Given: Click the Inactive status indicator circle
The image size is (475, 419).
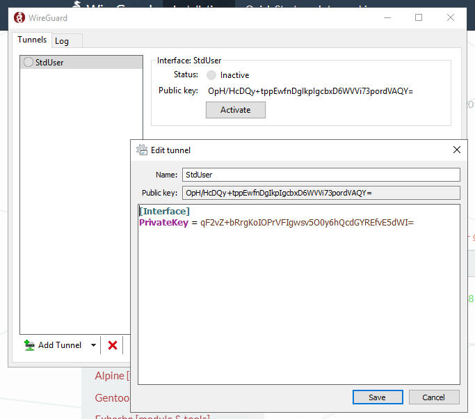Looking at the screenshot, I should click(x=211, y=75).
